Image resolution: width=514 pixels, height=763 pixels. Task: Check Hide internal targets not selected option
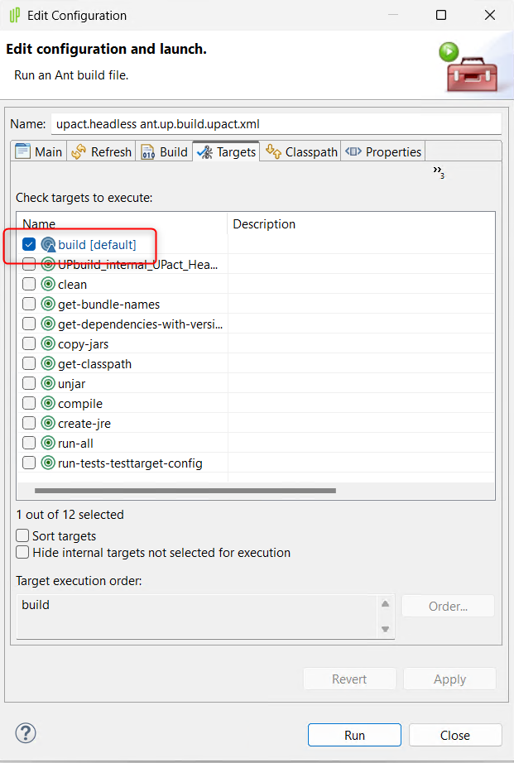(22, 553)
